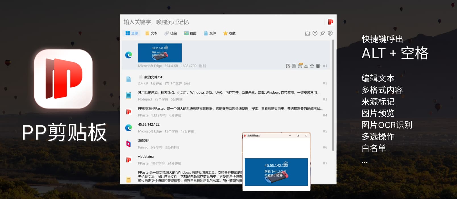This screenshot has height=199, width=457.
Task: Star the selected screenshot as favorite
Action: point(312,66)
